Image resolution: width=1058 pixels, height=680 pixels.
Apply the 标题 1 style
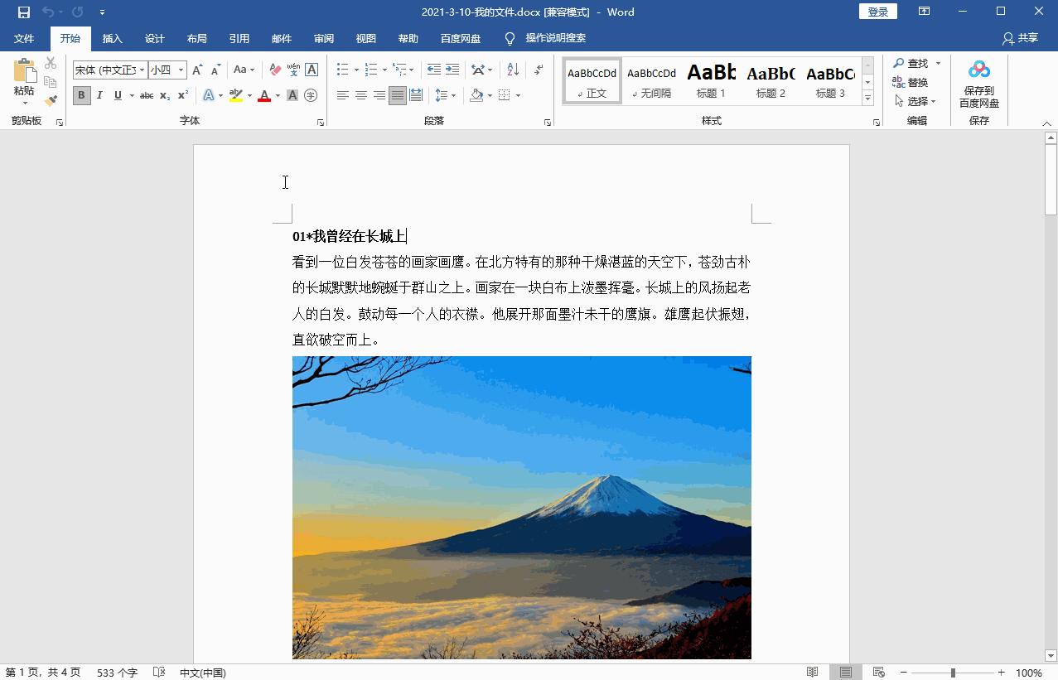(710, 80)
